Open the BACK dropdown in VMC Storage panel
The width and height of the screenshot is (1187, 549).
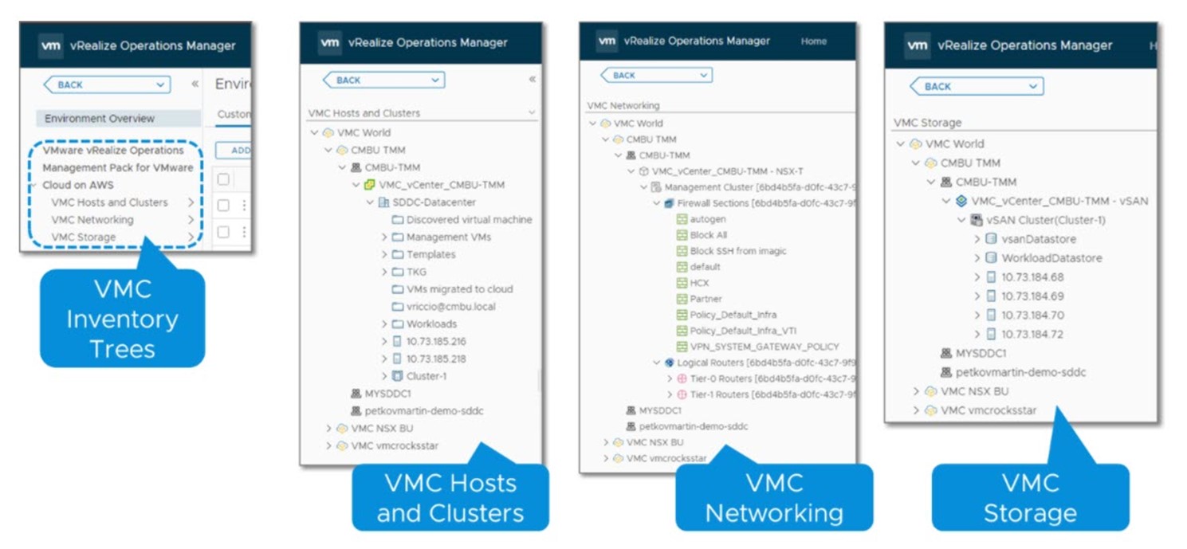[1033, 86]
